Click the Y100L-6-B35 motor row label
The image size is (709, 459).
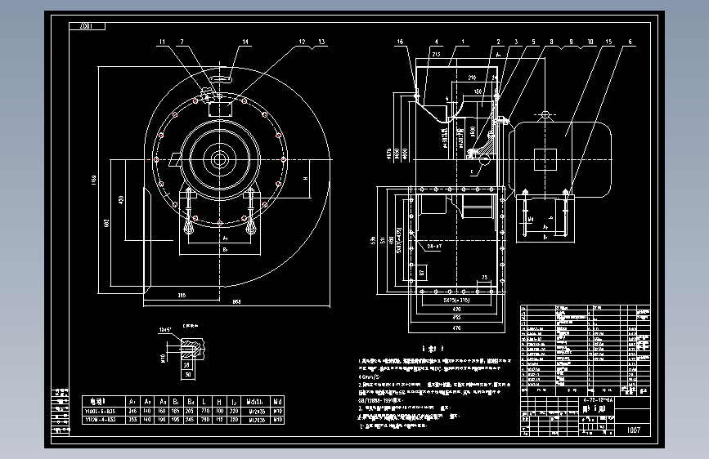tap(101, 412)
